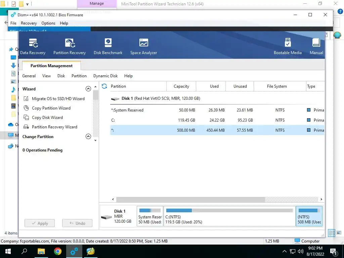Select the 508 MB NTFS block in disk map
The image size is (344, 258).
(309, 216)
